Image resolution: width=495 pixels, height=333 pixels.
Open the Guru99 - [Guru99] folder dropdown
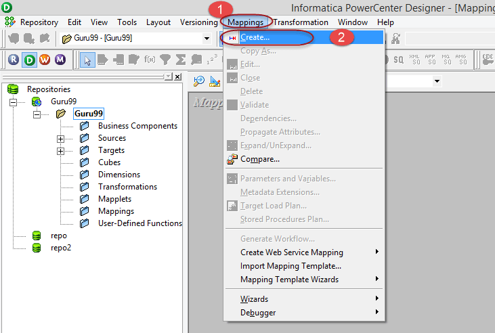click(x=207, y=39)
